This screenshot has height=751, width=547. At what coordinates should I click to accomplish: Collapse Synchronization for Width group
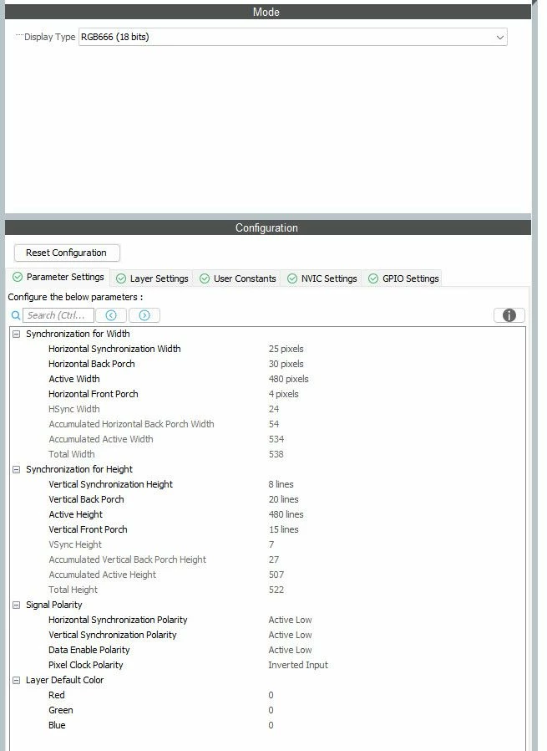point(16,334)
